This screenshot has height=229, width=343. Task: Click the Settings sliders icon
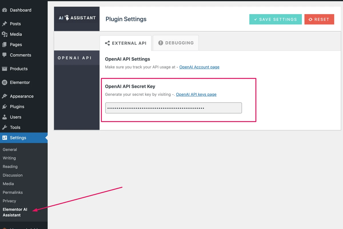point(4,138)
